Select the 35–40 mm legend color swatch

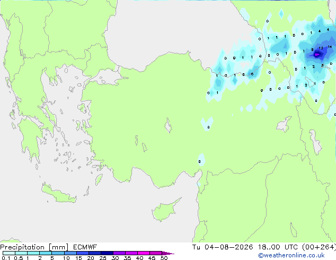(131, 253)
